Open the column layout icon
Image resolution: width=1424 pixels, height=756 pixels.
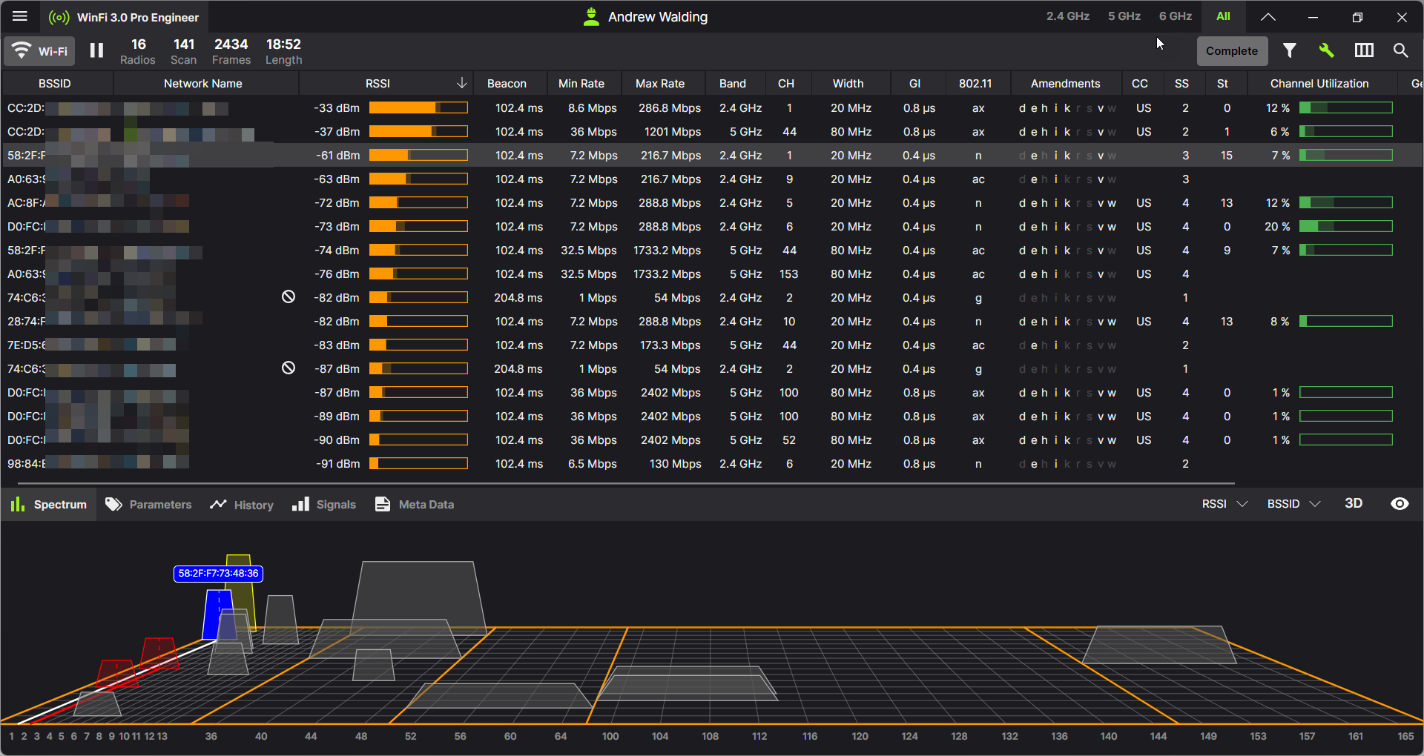(x=1364, y=50)
